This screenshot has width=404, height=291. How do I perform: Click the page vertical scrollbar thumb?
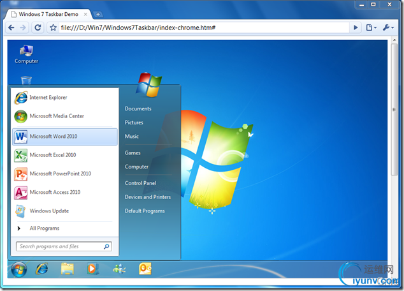pyautogui.click(x=394, y=109)
